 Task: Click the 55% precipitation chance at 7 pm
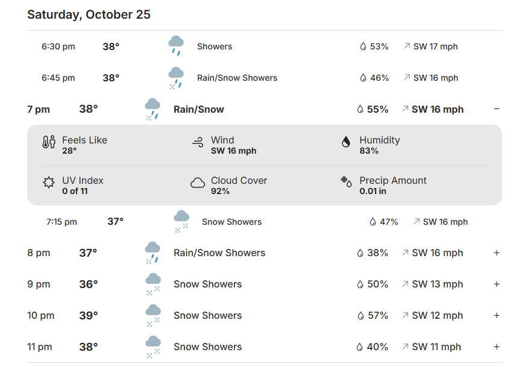pyautogui.click(x=377, y=109)
